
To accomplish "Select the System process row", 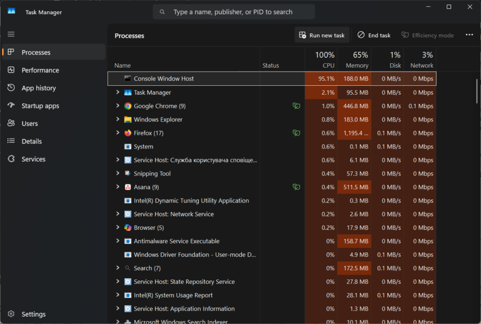I will [272, 147].
